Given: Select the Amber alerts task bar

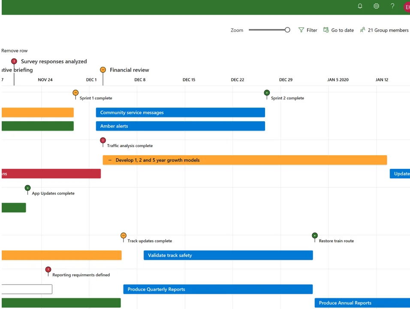Looking at the screenshot, I should click(x=180, y=126).
